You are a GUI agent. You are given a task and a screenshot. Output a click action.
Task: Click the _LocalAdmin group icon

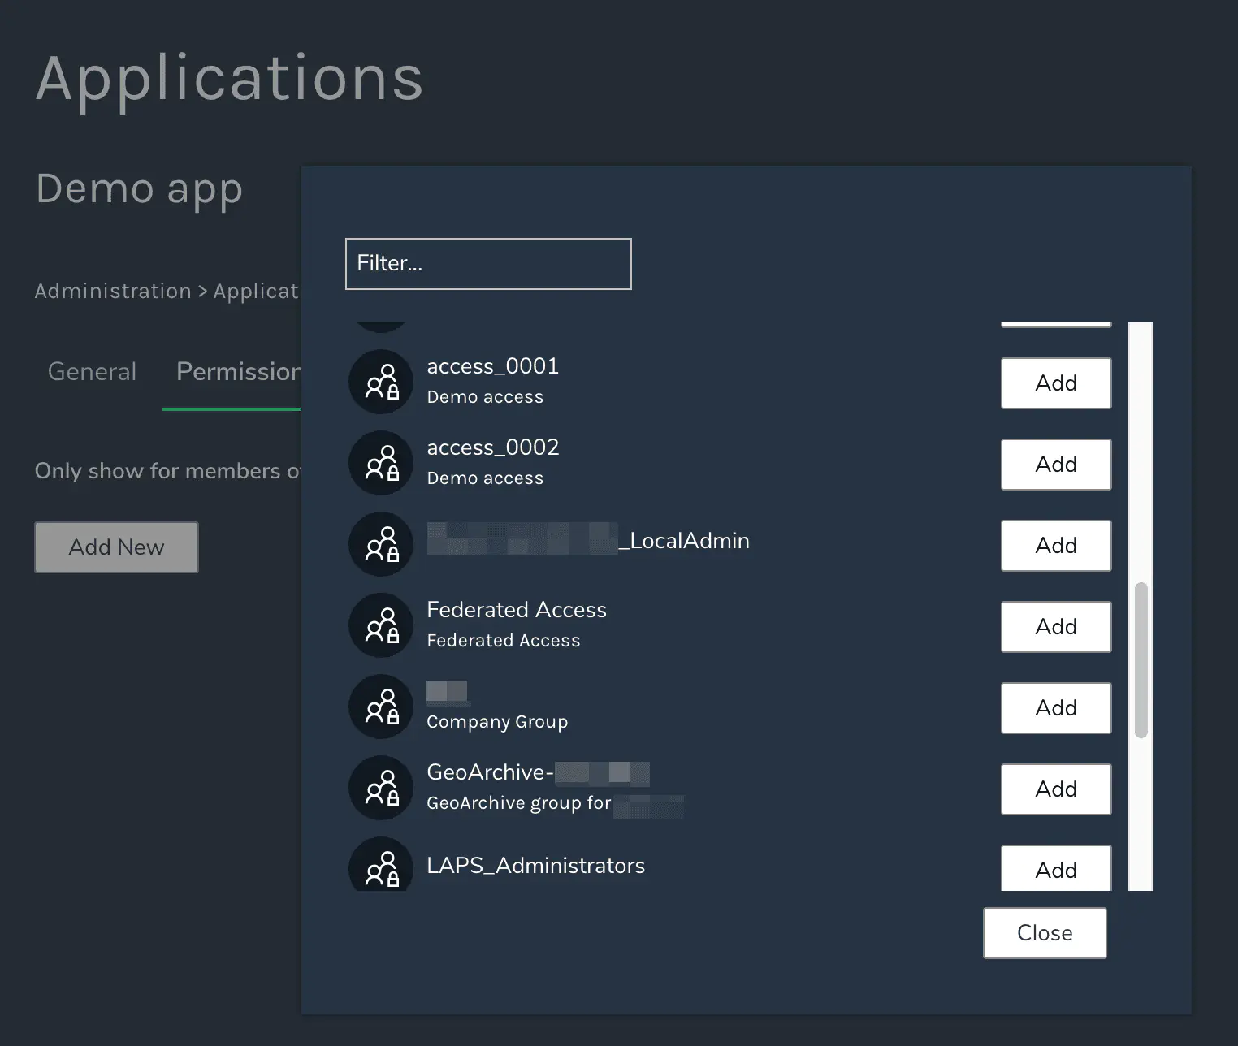pyautogui.click(x=381, y=544)
